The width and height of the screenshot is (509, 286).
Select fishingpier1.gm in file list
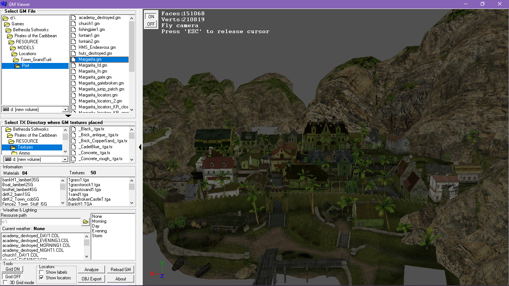click(92, 29)
